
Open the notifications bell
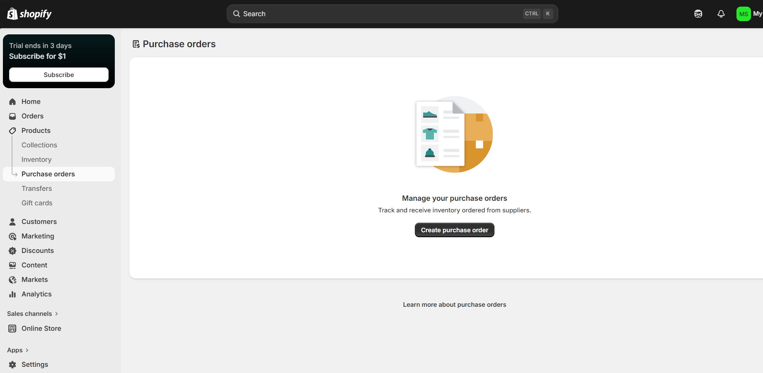pos(721,14)
